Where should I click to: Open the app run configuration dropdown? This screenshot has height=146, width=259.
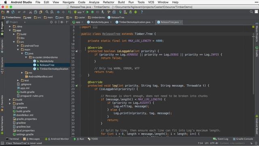[79, 12]
